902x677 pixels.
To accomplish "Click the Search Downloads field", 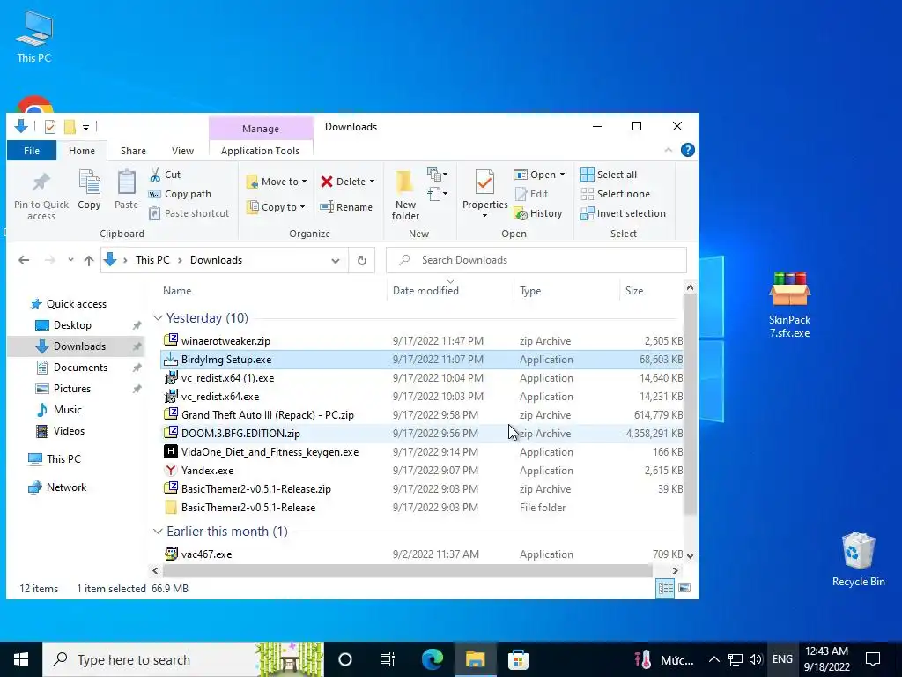I will coord(536,260).
